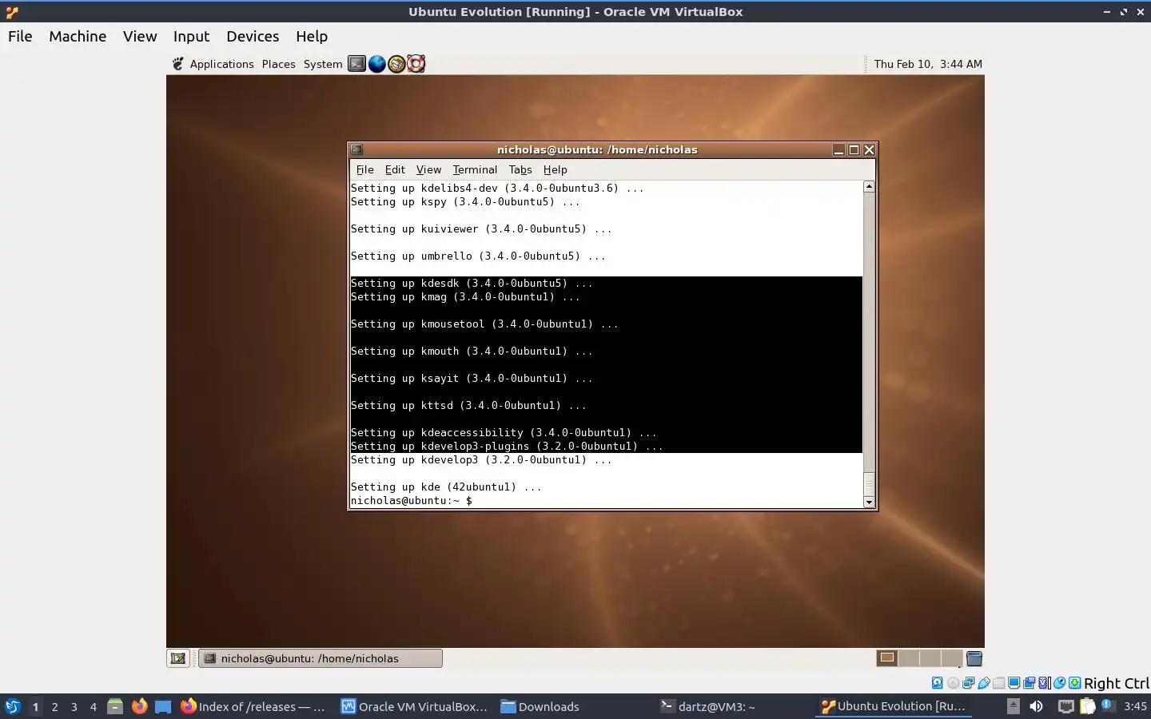Screen dimensions: 1151x719
Task: Open the Evolution mail icon in GNOME panel
Action: coord(396,64)
